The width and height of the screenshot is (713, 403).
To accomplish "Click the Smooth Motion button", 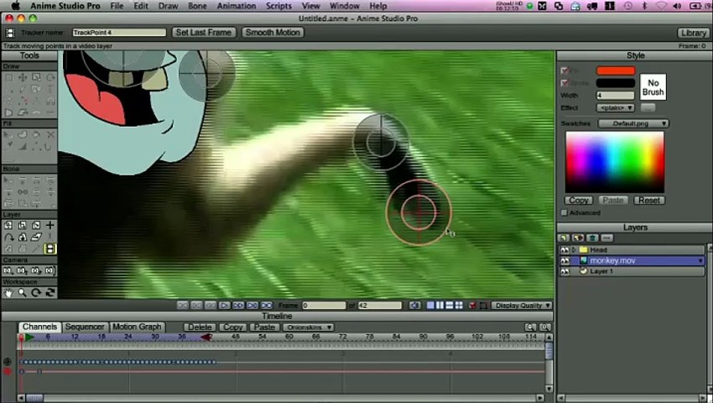I will pyautogui.click(x=273, y=33).
